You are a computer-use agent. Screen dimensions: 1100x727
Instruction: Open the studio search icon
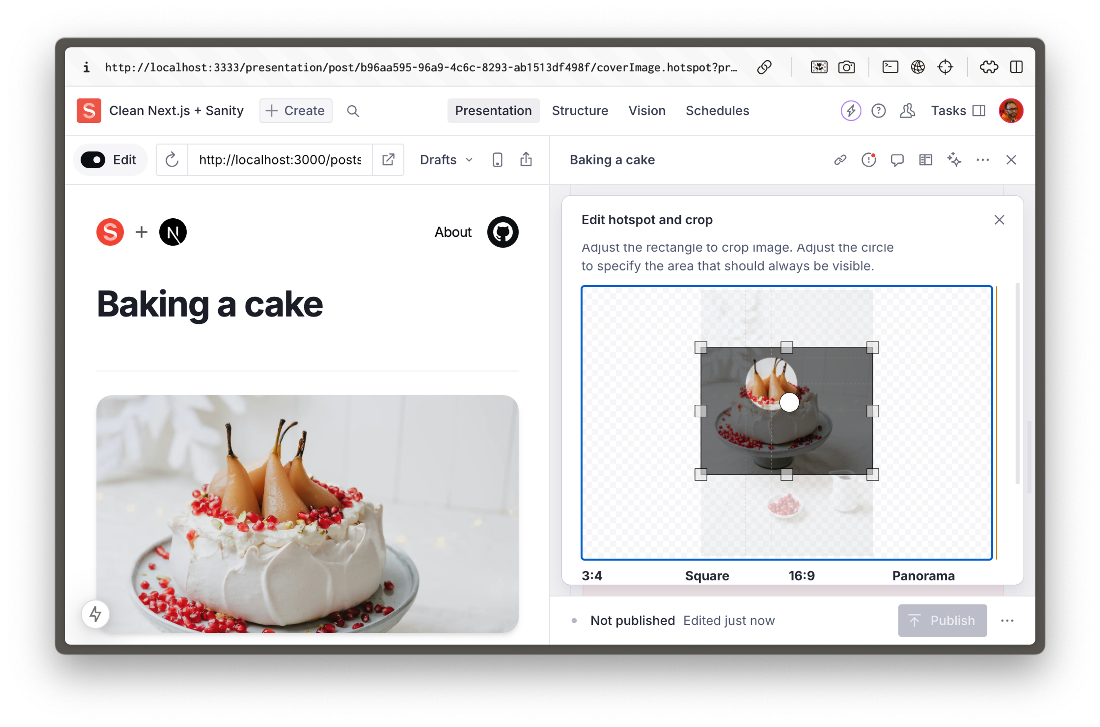pyautogui.click(x=353, y=111)
